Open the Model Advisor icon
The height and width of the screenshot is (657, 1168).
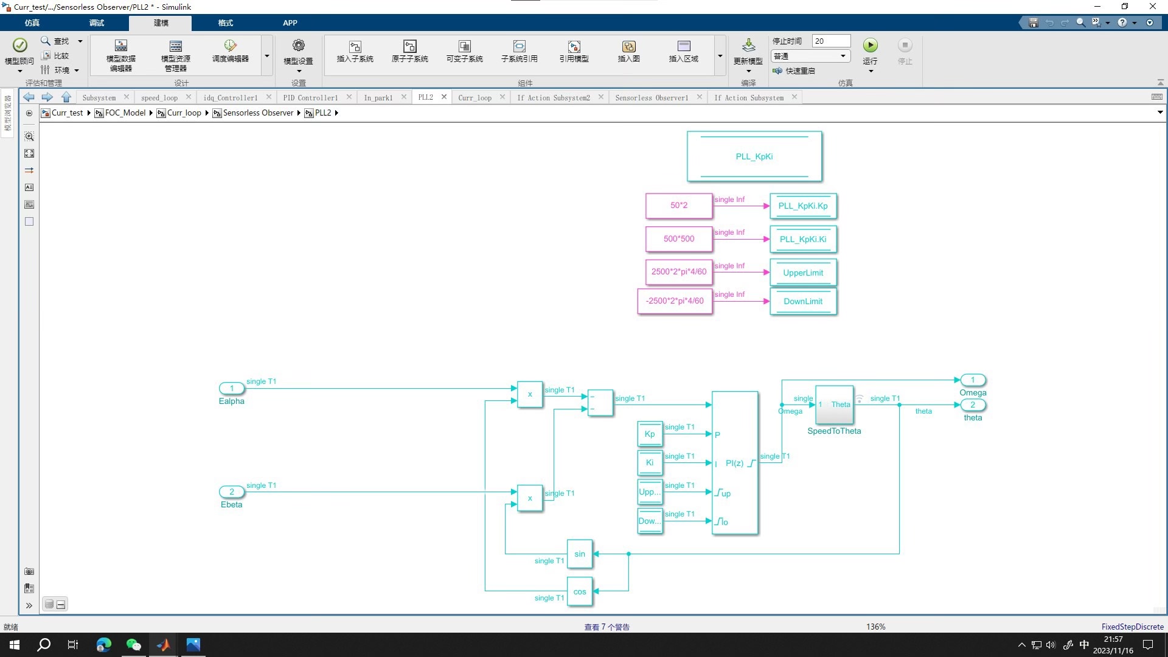coord(19,46)
